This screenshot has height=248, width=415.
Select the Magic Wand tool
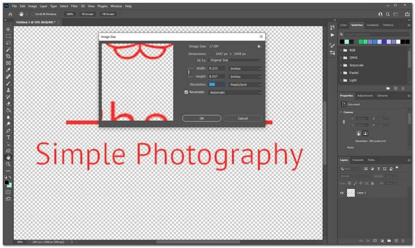point(8,49)
